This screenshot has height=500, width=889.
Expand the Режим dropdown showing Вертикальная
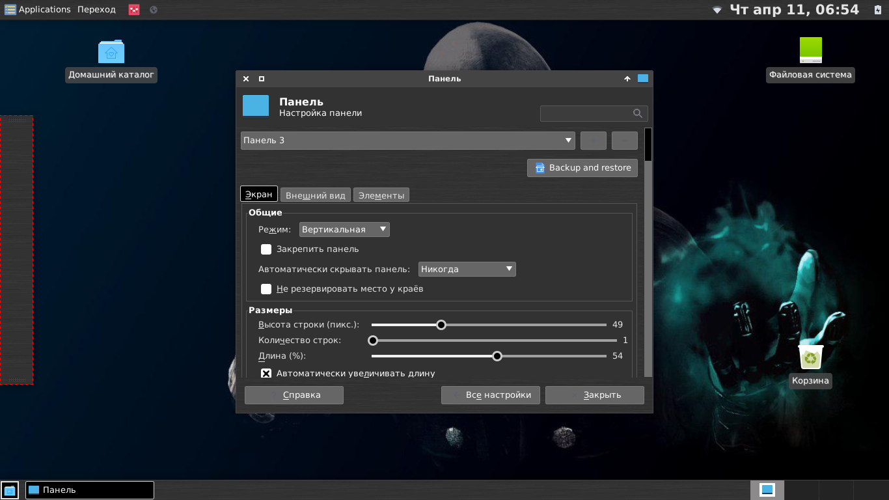tap(344, 229)
